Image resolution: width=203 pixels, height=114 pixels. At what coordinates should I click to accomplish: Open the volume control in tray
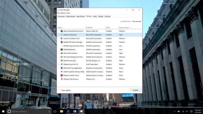187,111
